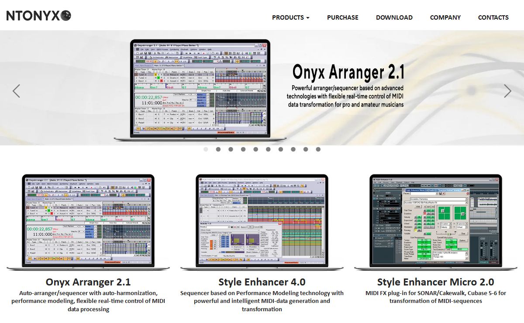The image size is (524, 323).
Task: Open the Onyx Arranger 2.1 product thumbnail
Action: tap(88, 223)
